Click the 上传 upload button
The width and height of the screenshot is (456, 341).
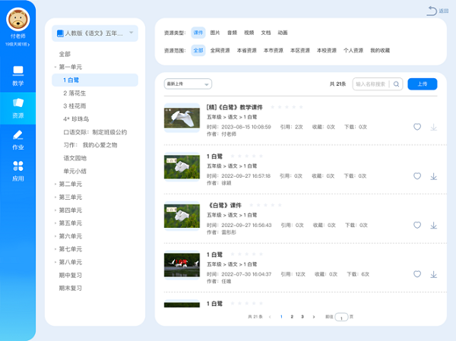point(422,84)
